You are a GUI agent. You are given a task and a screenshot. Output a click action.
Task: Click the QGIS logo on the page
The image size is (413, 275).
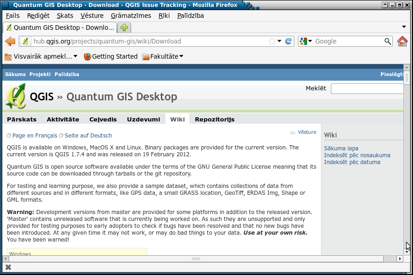tap(16, 96)
